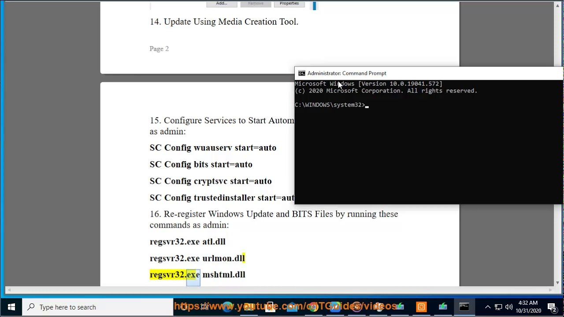Image resolution: width=564 pixels, height=317 pixels.
Task: Click "regsvr32.exe urlmon.dll" line
Action: click(x=197, y=258)
